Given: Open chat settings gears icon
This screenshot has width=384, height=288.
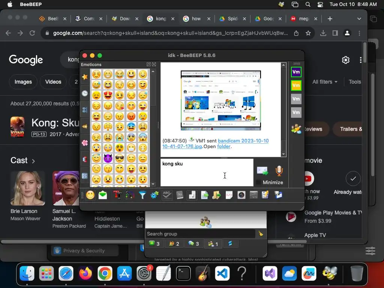Looking at the screenshot, I should point(154,195).
